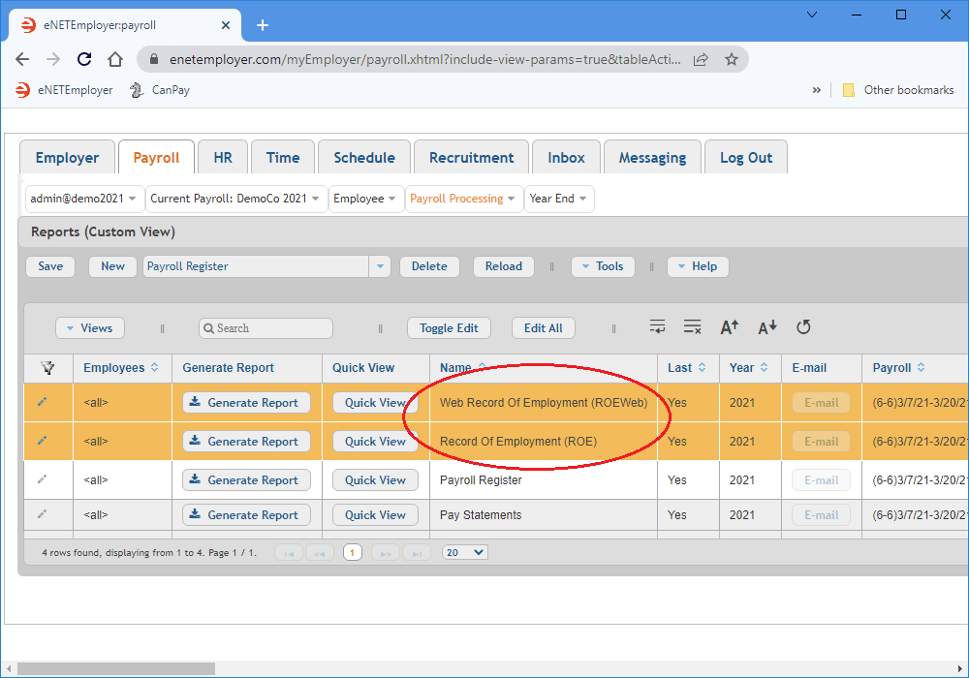Increase table font size
The width and height of the screenshot is (969, 678).
coord(730,327)
